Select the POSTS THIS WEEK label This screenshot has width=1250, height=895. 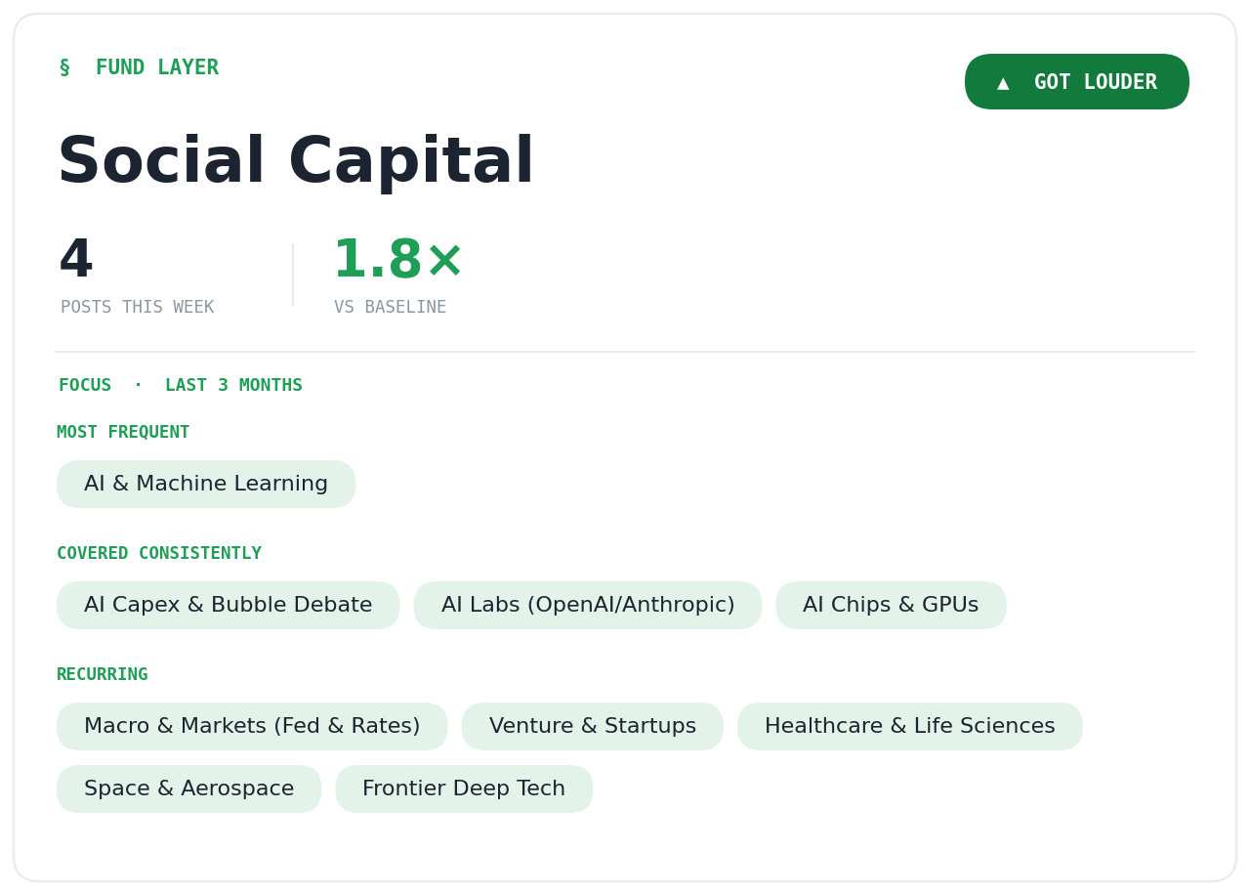click(x=137, y=308)
